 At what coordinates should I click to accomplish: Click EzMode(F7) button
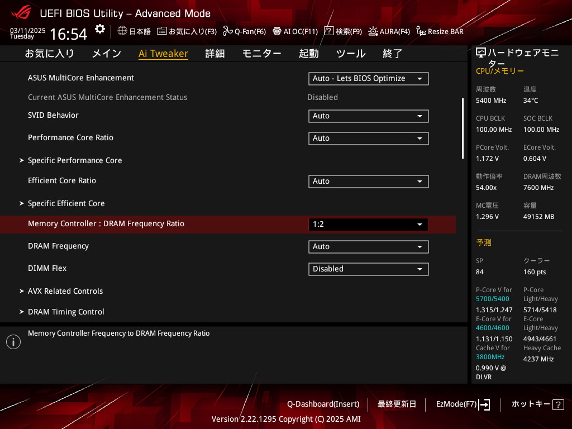pos(456,404)
